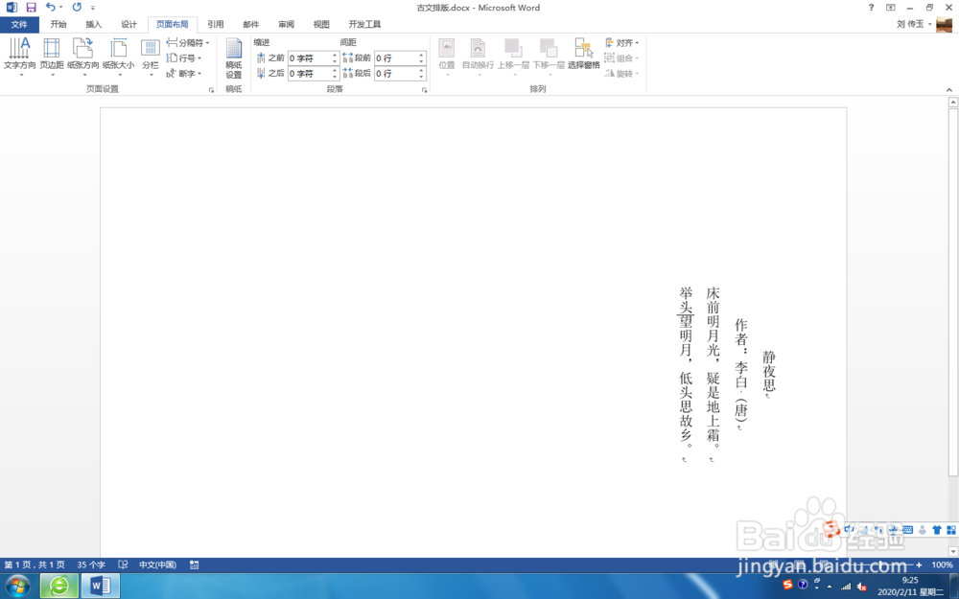The image size is (959, 599).
Task: Switch to the 开始 home tab
Action: pyautogui.click(x=58, y=25)
